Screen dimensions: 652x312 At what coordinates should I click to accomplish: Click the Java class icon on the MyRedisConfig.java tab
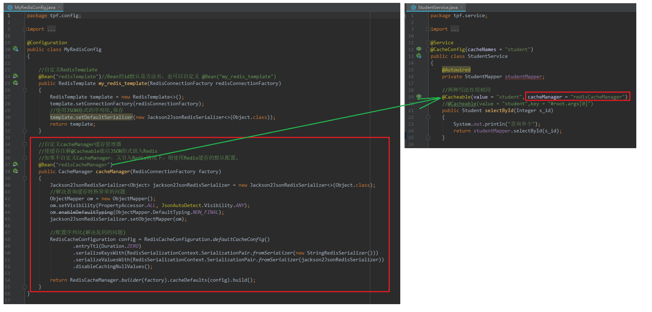[x=10, y=7]
